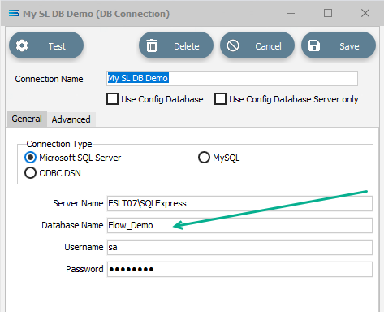Viewport: 384px width, 312px height.
Task: Click into the Server Name field
Action: coord(239,203)
